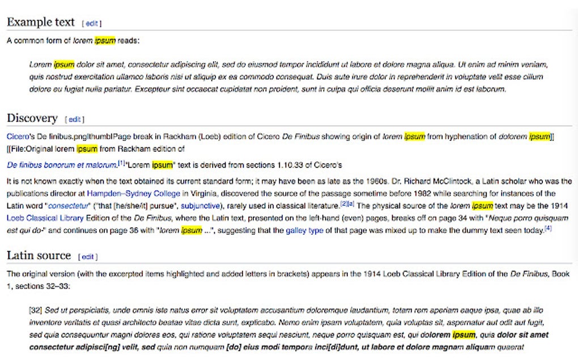The height and width of the screenshot is (361, 578).
Task: Follow the Hampden–Sydney College link
Action: click(x=133, y=193)
